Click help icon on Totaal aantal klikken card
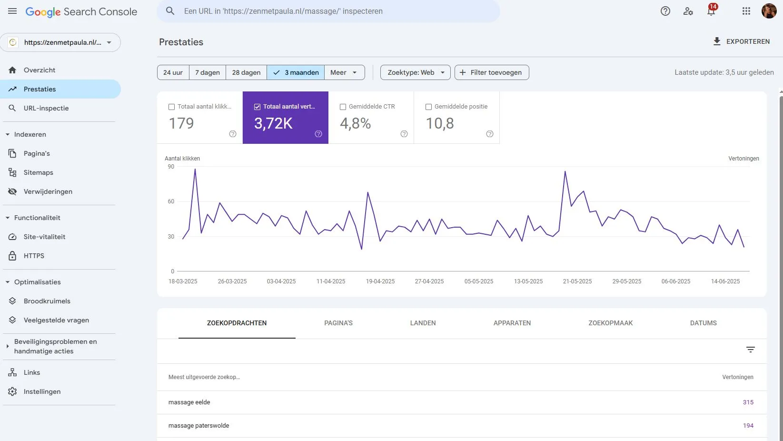The width and height of the screenshot is (783, 441). point(233,134)
